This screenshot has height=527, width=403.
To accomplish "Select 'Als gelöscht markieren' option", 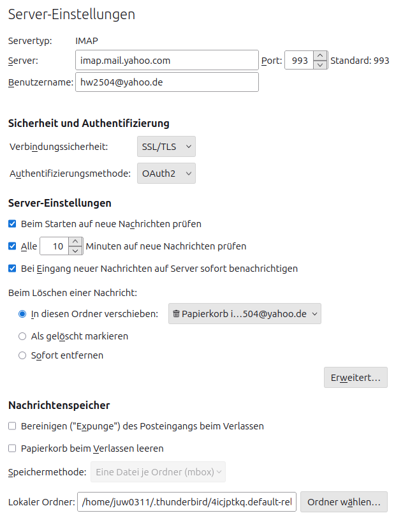I will (22, 336).
